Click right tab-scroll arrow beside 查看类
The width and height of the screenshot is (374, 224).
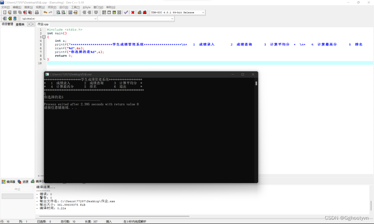[33, 24]
